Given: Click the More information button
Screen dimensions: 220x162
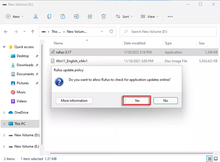Looking at the screenshot, I should (x=74, y=101).
